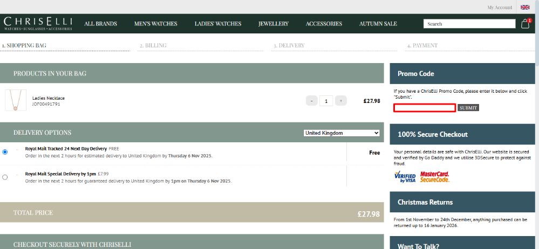Click the promo code input field

coord(425,108)
